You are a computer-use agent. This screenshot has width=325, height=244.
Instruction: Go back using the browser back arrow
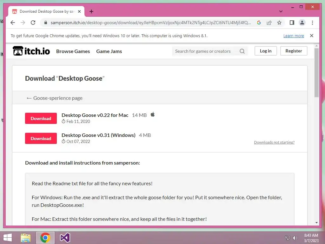pyautogui.click(x=13, y=23)
